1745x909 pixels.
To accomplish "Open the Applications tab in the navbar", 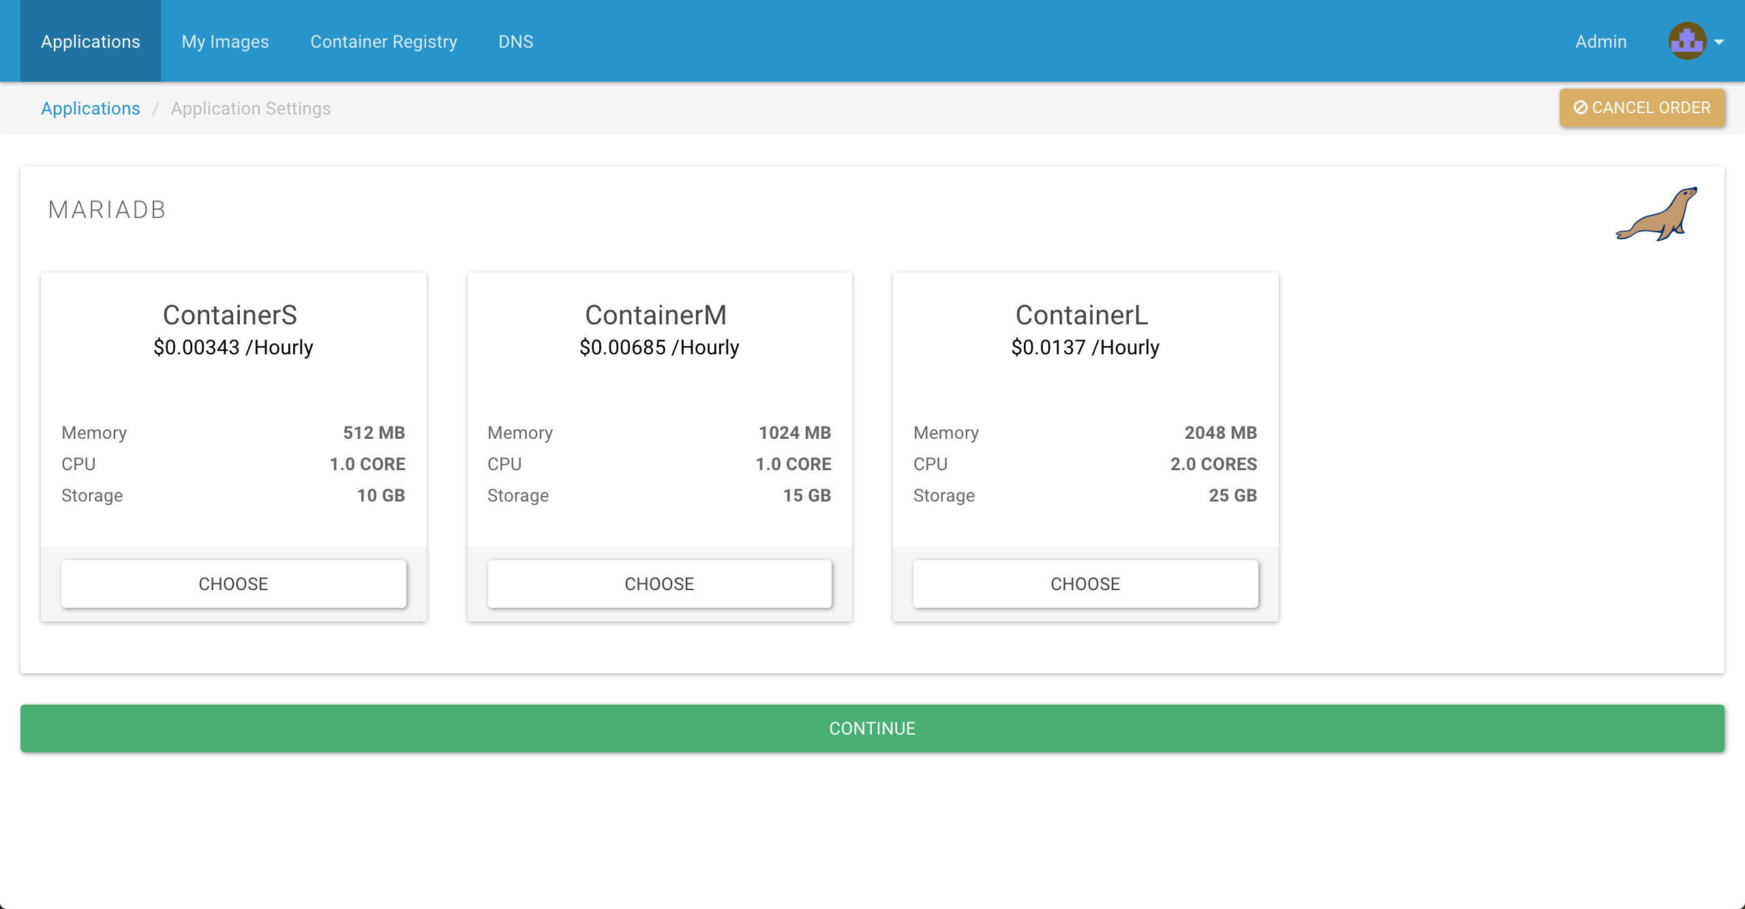I will click(91, 41).
